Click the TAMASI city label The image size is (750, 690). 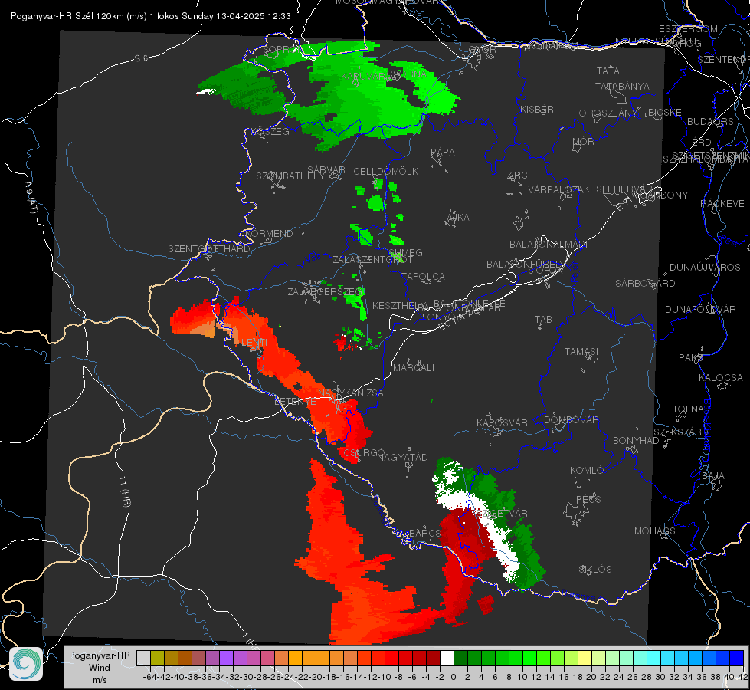pyautogui.click(x=581, y=351)
